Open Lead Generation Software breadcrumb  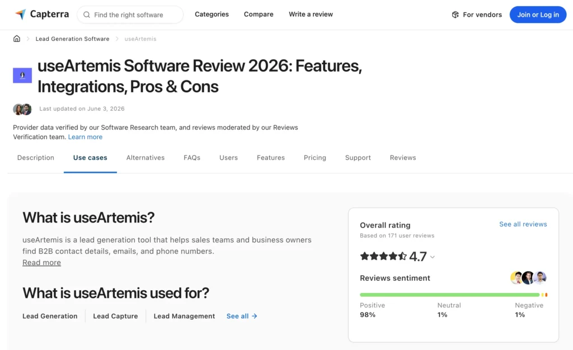pos(72,39)
